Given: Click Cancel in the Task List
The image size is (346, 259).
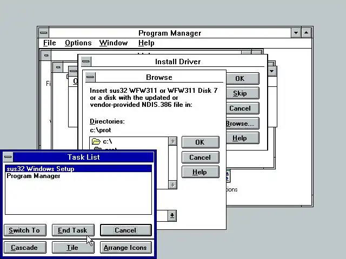Looking at the screenshot, I should tap(126, 230).
